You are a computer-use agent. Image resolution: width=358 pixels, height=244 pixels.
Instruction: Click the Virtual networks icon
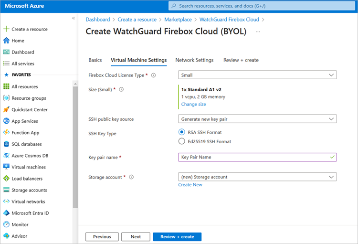6,202
